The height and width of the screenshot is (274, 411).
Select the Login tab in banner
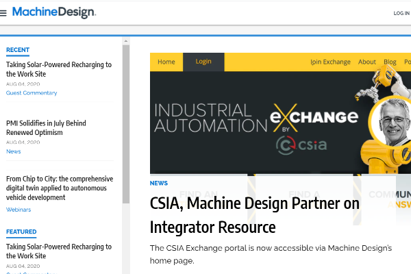[x=203, y=62]
